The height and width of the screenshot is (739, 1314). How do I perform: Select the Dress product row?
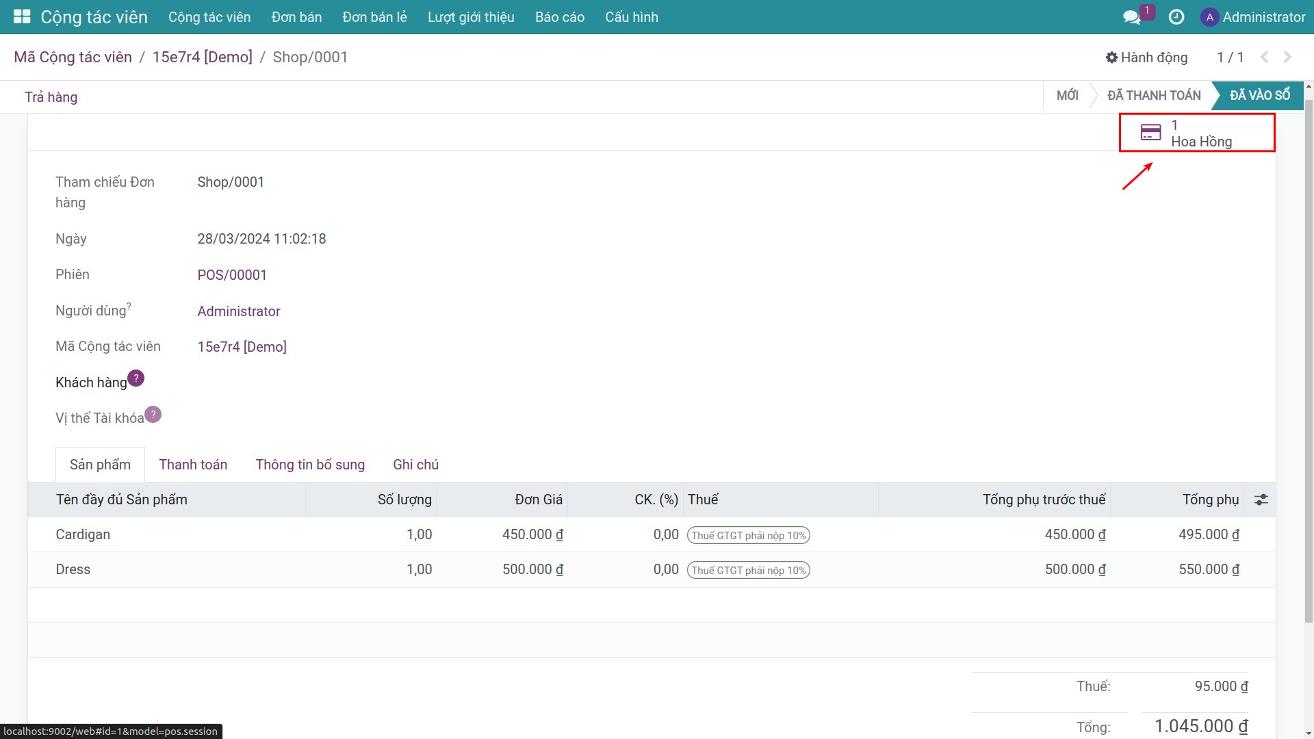[652, 569]
